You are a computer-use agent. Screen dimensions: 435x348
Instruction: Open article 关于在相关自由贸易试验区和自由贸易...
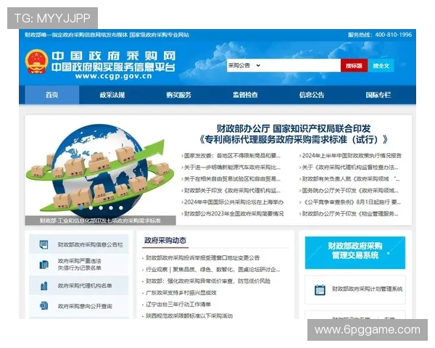[232, 179]
